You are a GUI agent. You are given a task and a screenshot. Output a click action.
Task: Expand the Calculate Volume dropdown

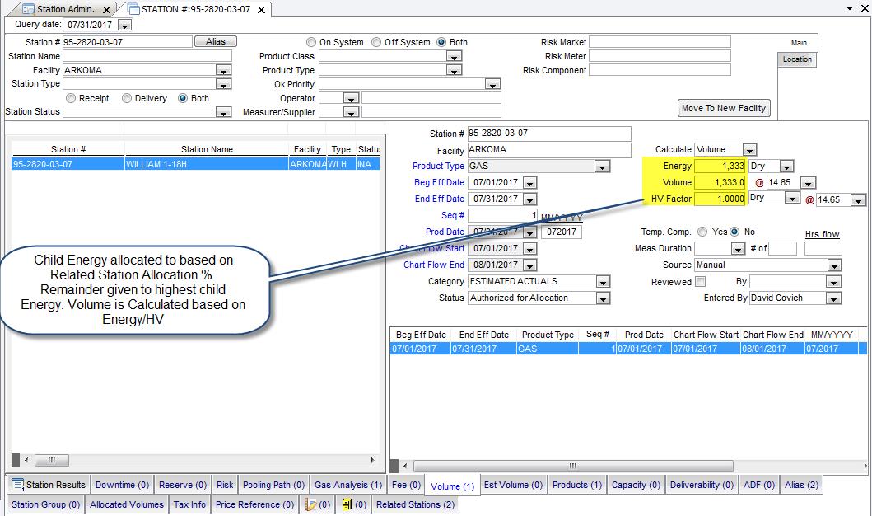(x=748, y=150)
